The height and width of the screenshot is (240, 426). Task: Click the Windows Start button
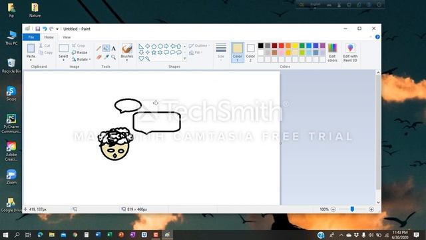(x=5, y=235)
